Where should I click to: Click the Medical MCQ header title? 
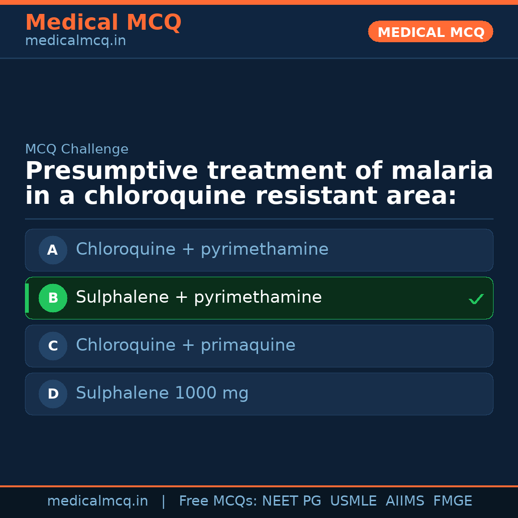coord(103,23)
